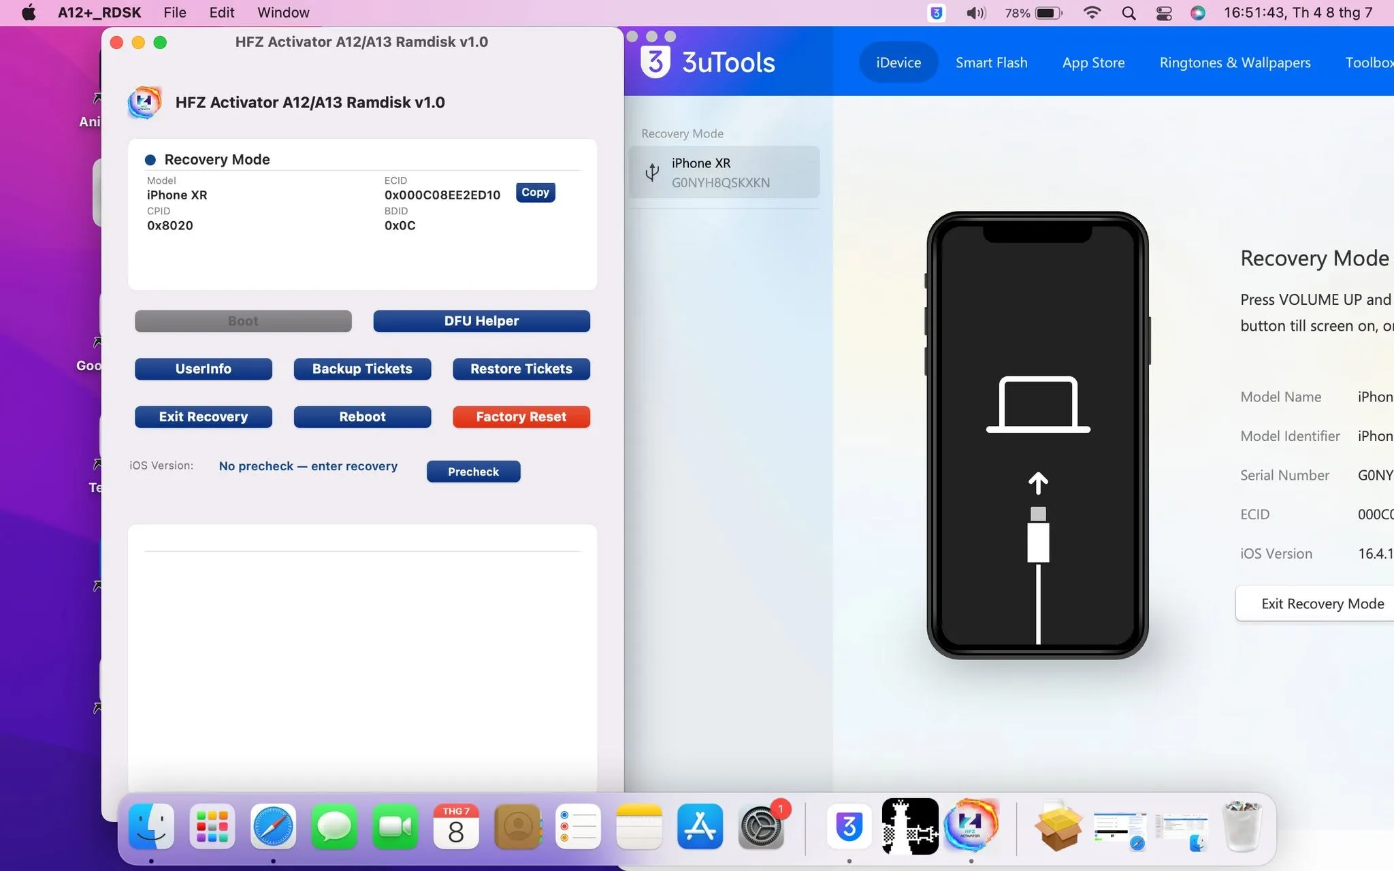Click Backup Tickets

[362, 369]
